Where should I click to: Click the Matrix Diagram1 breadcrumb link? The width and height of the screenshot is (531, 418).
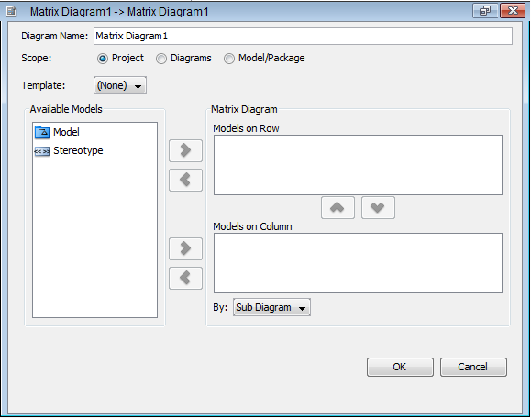71,12
